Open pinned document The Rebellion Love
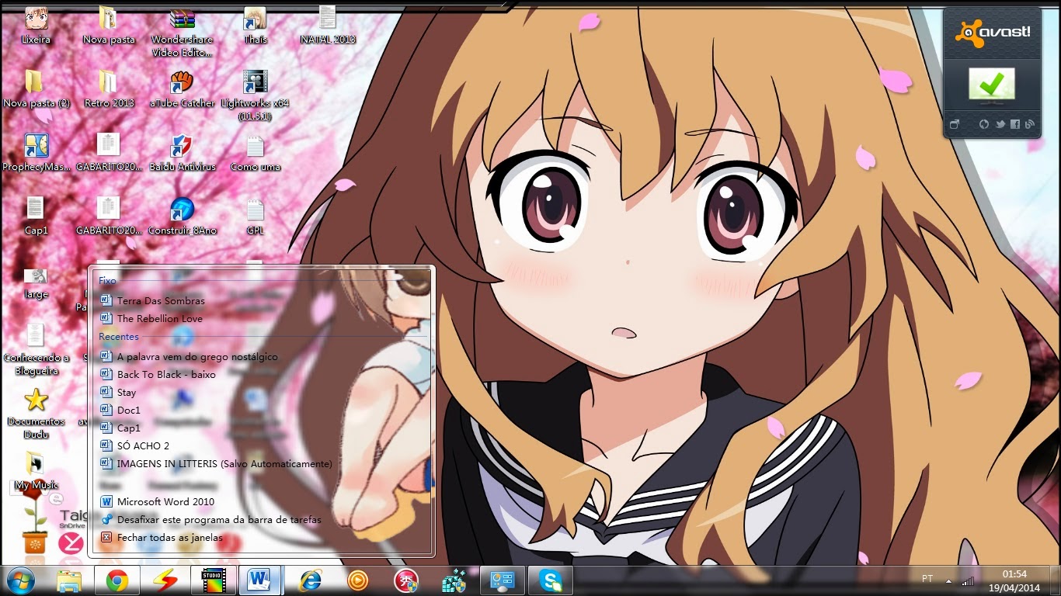Viewport: 1061px width, 596px height. (x=262, y=318)
